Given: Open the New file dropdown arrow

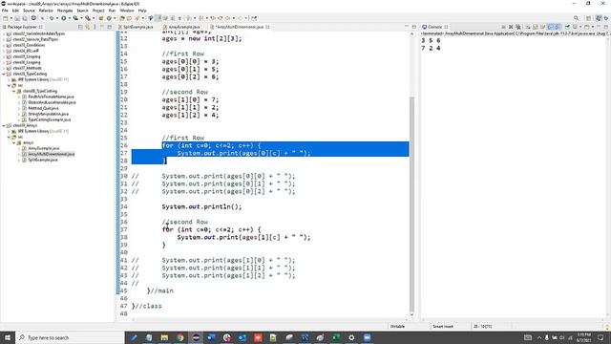Looking at the screenshot, I should point(11,18).
